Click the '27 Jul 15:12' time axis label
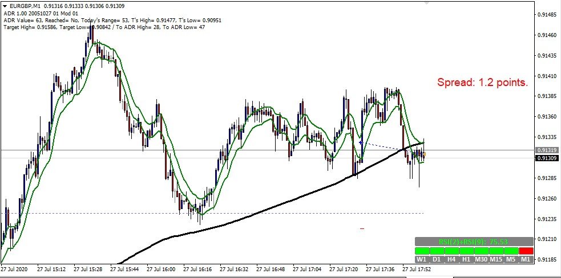 51,269
